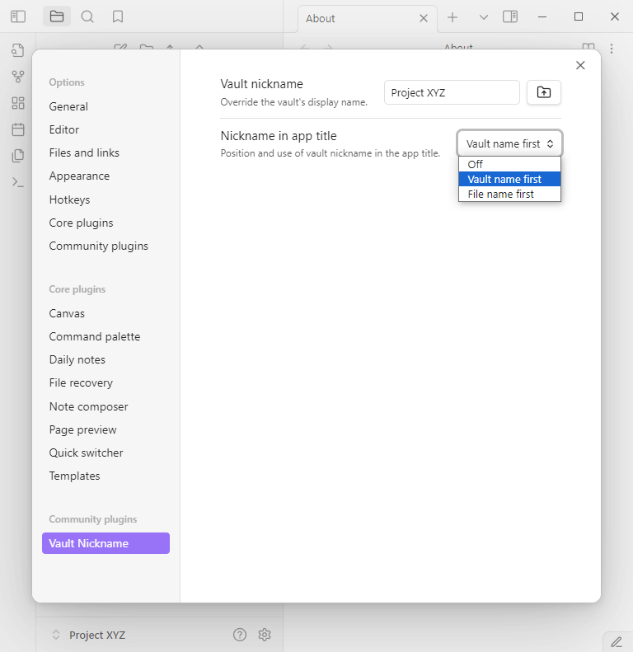Open Canvas plugin settings
Viewport: 633px width, 652px height.
pos(105,313)
